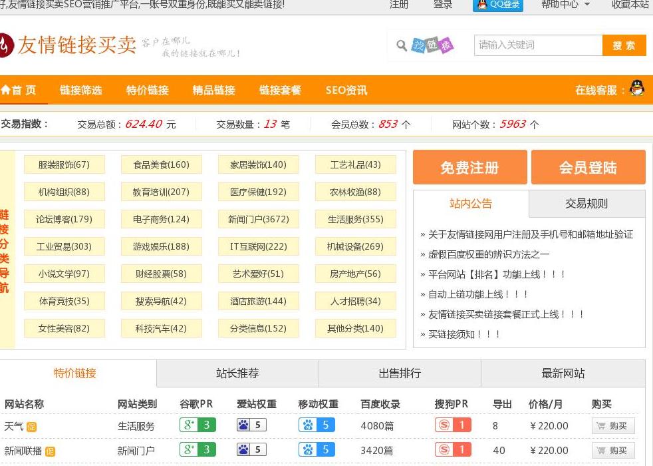Click the 免费注册 button

coord(469,167)
